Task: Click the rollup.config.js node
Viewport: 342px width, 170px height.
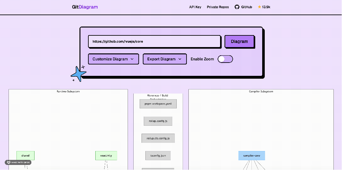Action: pyautogui.click(x=158, y=121)
